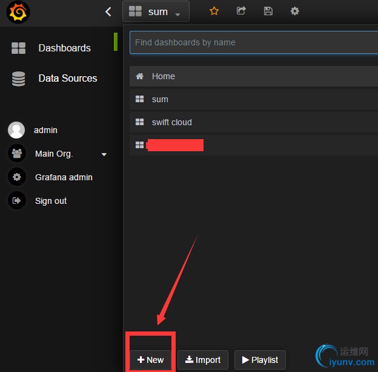Open the Data Sources menu item
The width and height of the screenshot is (378, 372).
(68, 78)
